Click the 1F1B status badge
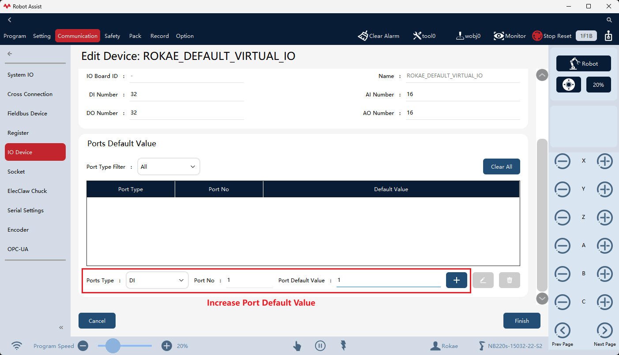This screenshot has height=355, width=619. [586, 36]
